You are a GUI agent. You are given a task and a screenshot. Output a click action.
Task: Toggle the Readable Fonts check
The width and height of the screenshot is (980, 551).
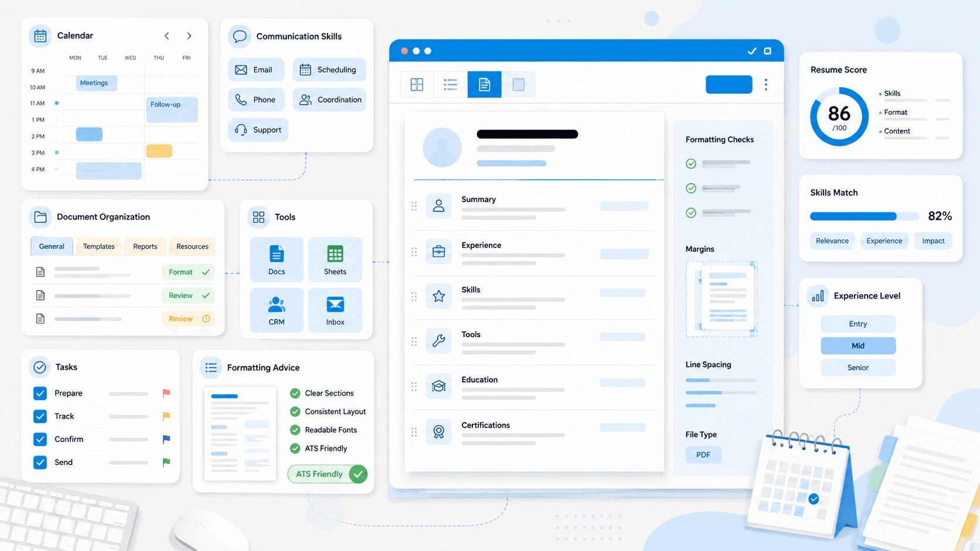(x=295, y=430)
